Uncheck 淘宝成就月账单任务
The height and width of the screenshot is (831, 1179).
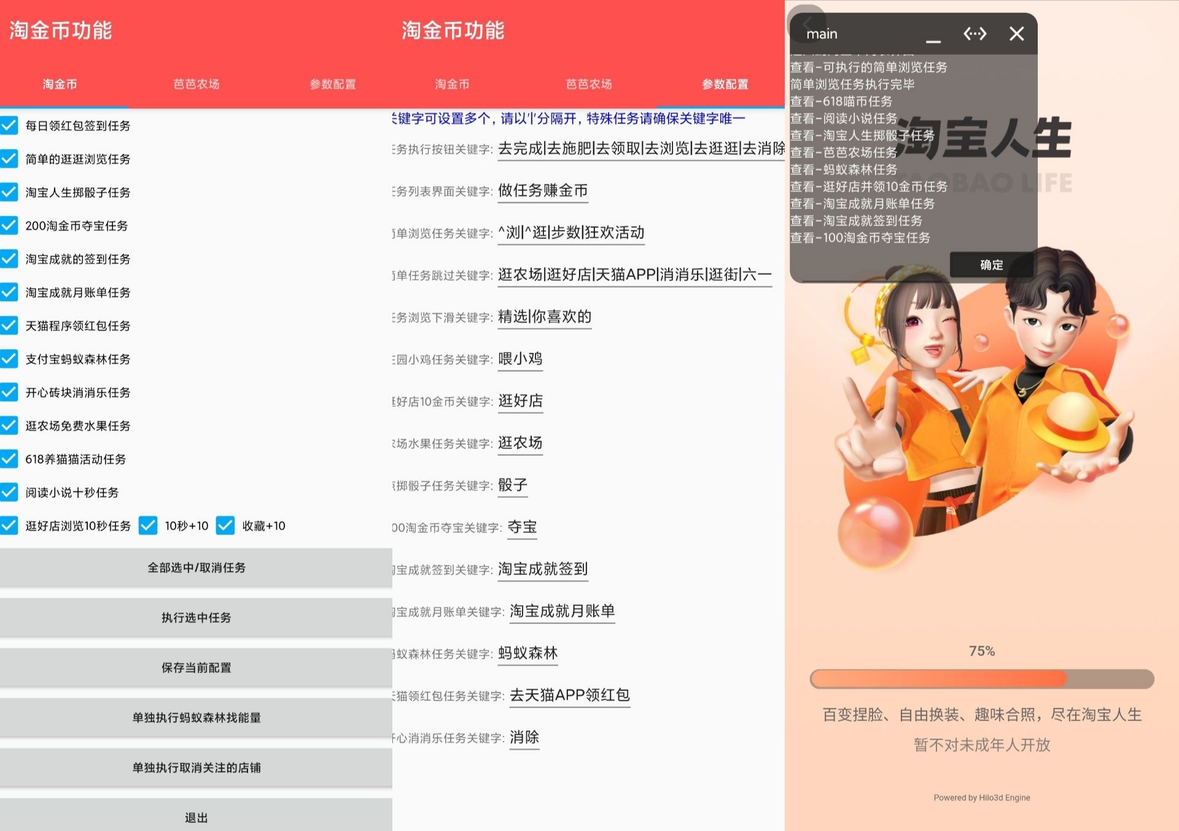(x=9, y=292)
